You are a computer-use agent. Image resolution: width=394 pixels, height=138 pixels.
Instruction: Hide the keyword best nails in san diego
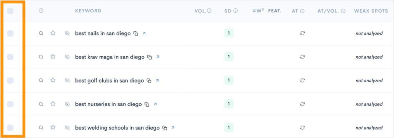click(x=67, y=33)
